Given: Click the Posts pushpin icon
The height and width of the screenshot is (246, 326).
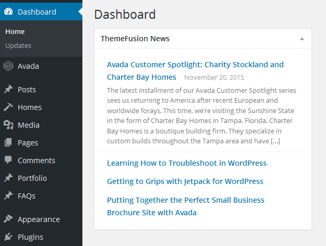Looking at the screenshot, I should pos(8,90).
